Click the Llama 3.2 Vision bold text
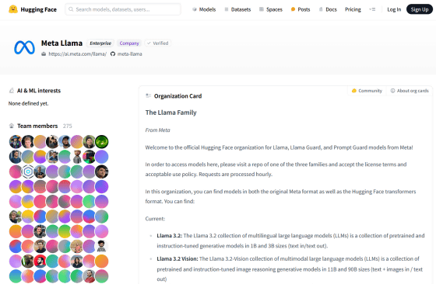Screen dimensions: 436x284 coord(178,259)
